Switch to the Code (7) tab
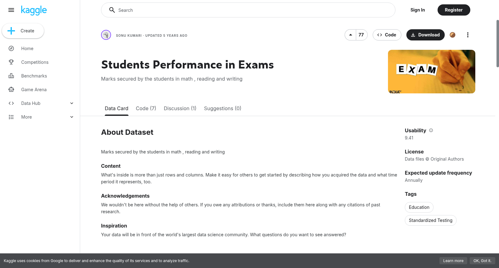 (146, 108)
